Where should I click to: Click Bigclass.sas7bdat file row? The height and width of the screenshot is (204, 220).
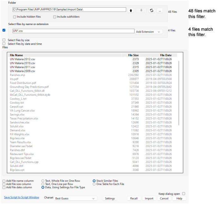tap(91, 158)
